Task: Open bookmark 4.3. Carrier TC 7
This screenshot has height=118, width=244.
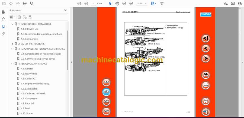Action: tap(29, 79)
